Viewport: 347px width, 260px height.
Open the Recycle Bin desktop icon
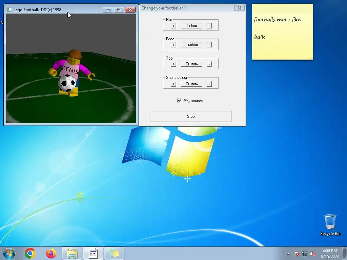point(330,225)
